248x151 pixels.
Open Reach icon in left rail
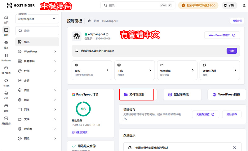coord(6,82)
